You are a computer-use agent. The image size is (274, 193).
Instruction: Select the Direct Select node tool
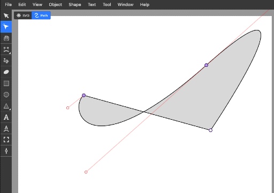point(6,27)
